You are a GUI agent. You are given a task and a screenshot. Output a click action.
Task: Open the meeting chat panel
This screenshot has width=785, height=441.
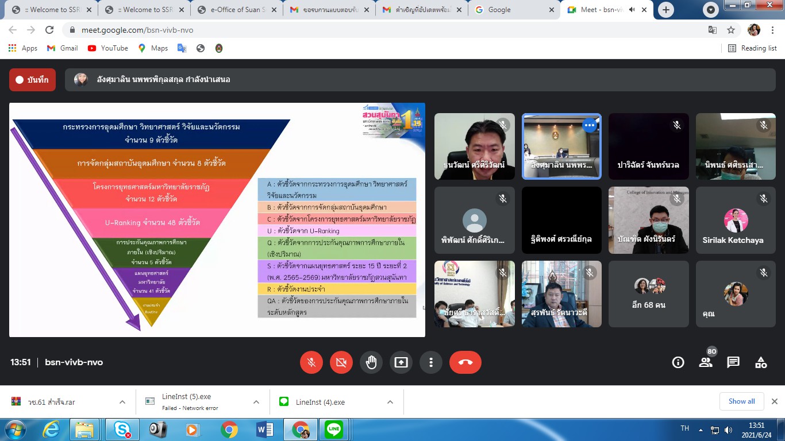tap(733, 362)
